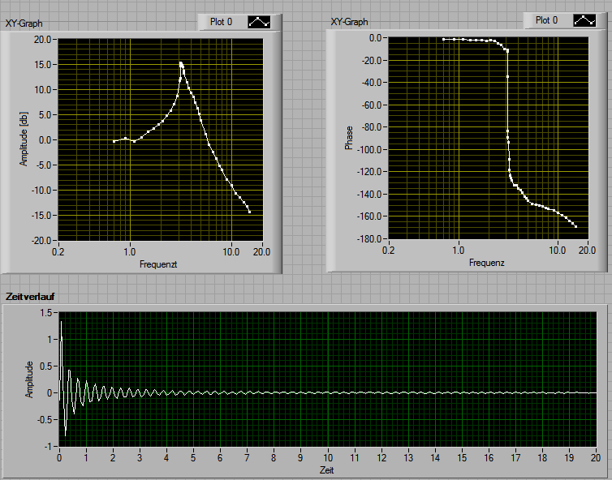
Task: Click the -20.0 minimum value on amplitude y-axis
Action: pos(41,241)
